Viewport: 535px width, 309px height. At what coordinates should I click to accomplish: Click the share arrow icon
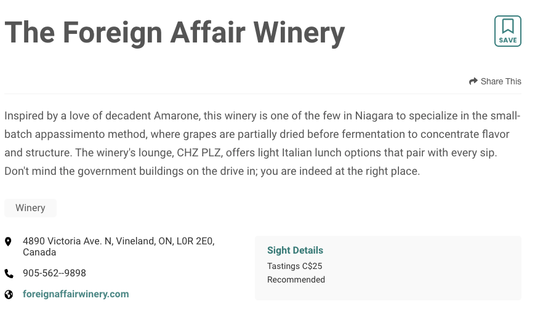473,81
